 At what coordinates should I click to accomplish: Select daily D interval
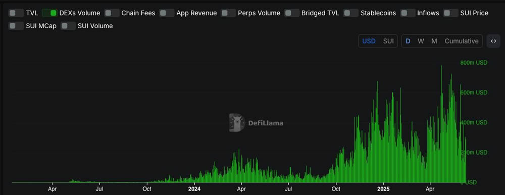pos(408,41)
